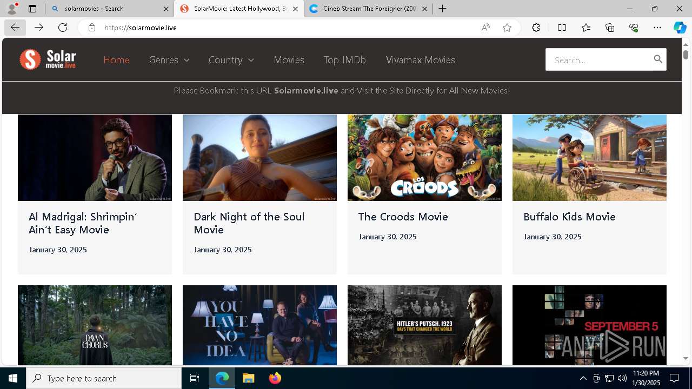
Task: Open Microsoft Edge from the taskbar
Action: 222,378
